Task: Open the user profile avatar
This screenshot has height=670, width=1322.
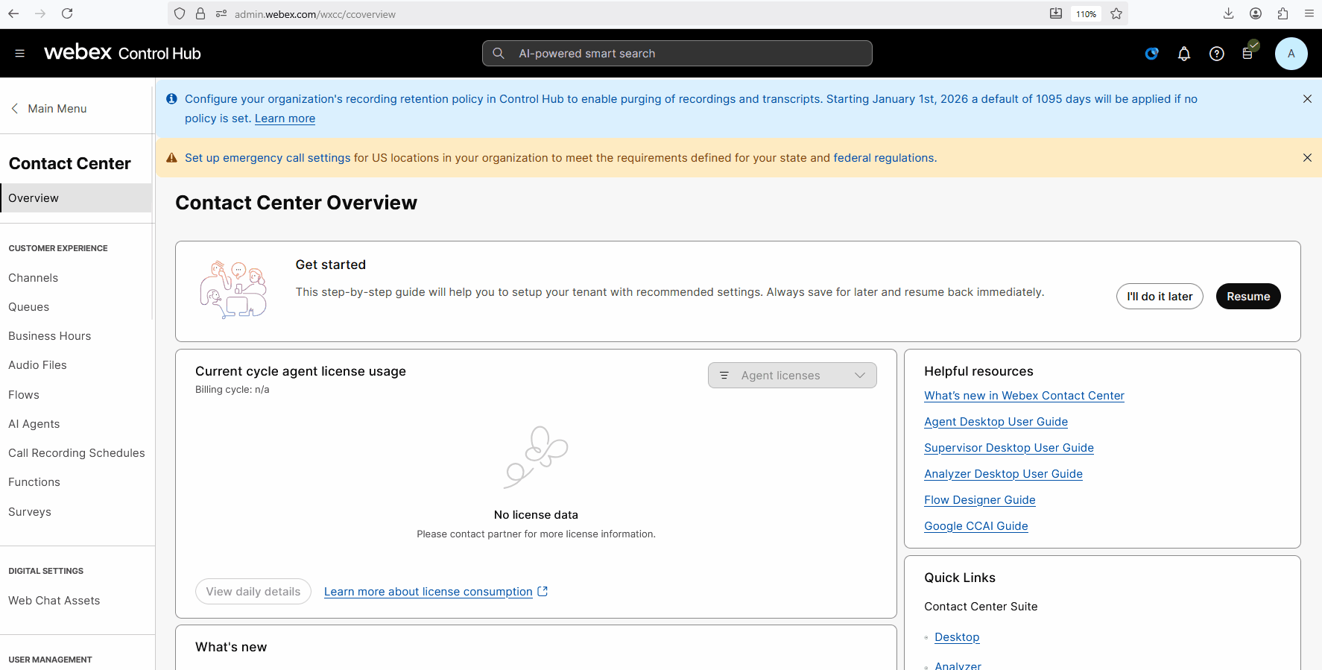Action: tap(1291, 54)
